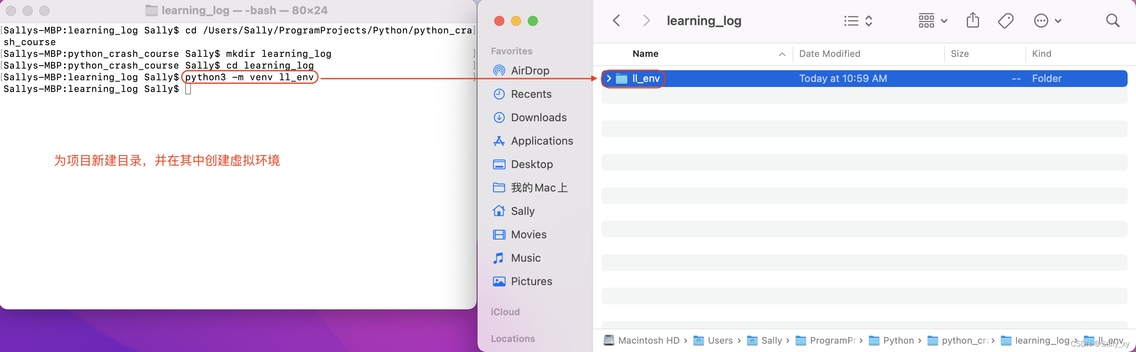Click the Terminal window title learning_log

(237, 10)
